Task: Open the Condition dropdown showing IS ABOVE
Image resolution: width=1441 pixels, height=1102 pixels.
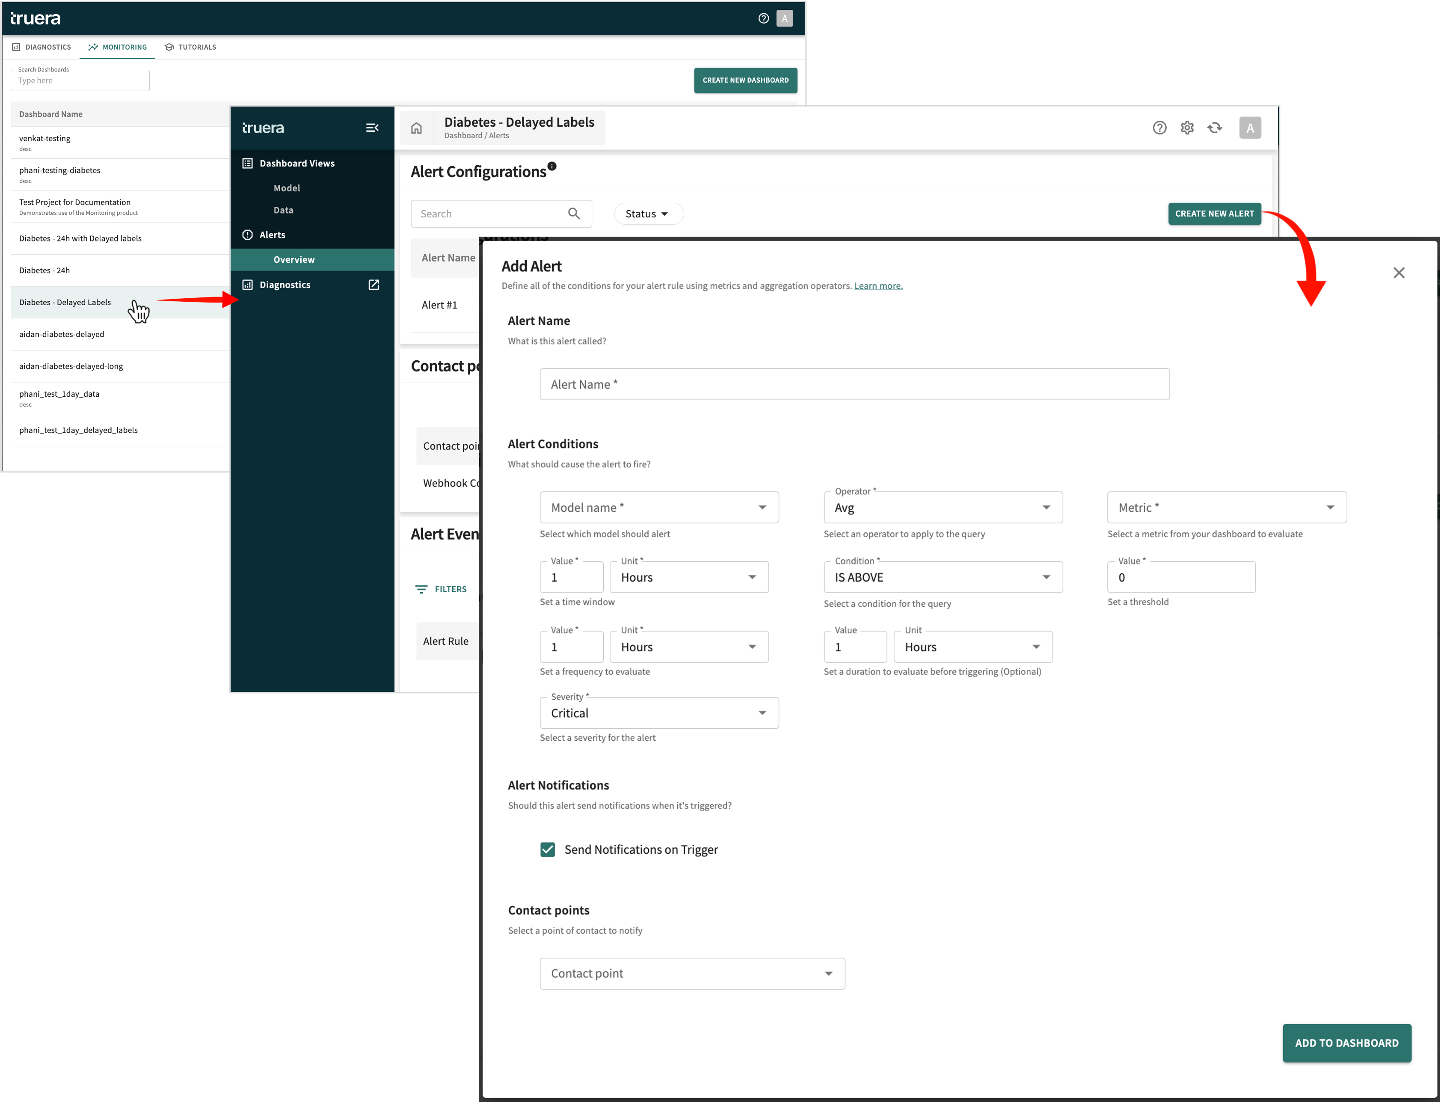Action: pos(943,577)
